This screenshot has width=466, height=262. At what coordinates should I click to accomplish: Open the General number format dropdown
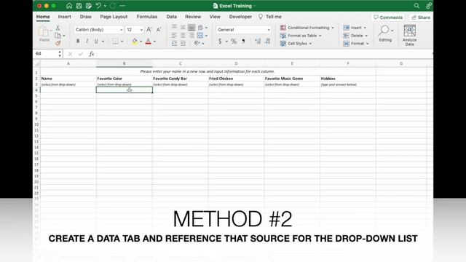pos(243,30)
